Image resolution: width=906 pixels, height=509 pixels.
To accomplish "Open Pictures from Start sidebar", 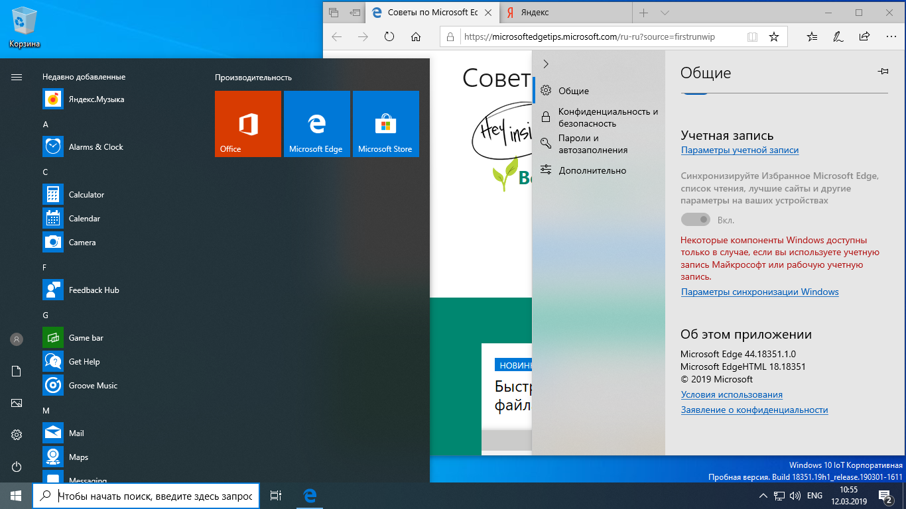I will coord(17,403).
